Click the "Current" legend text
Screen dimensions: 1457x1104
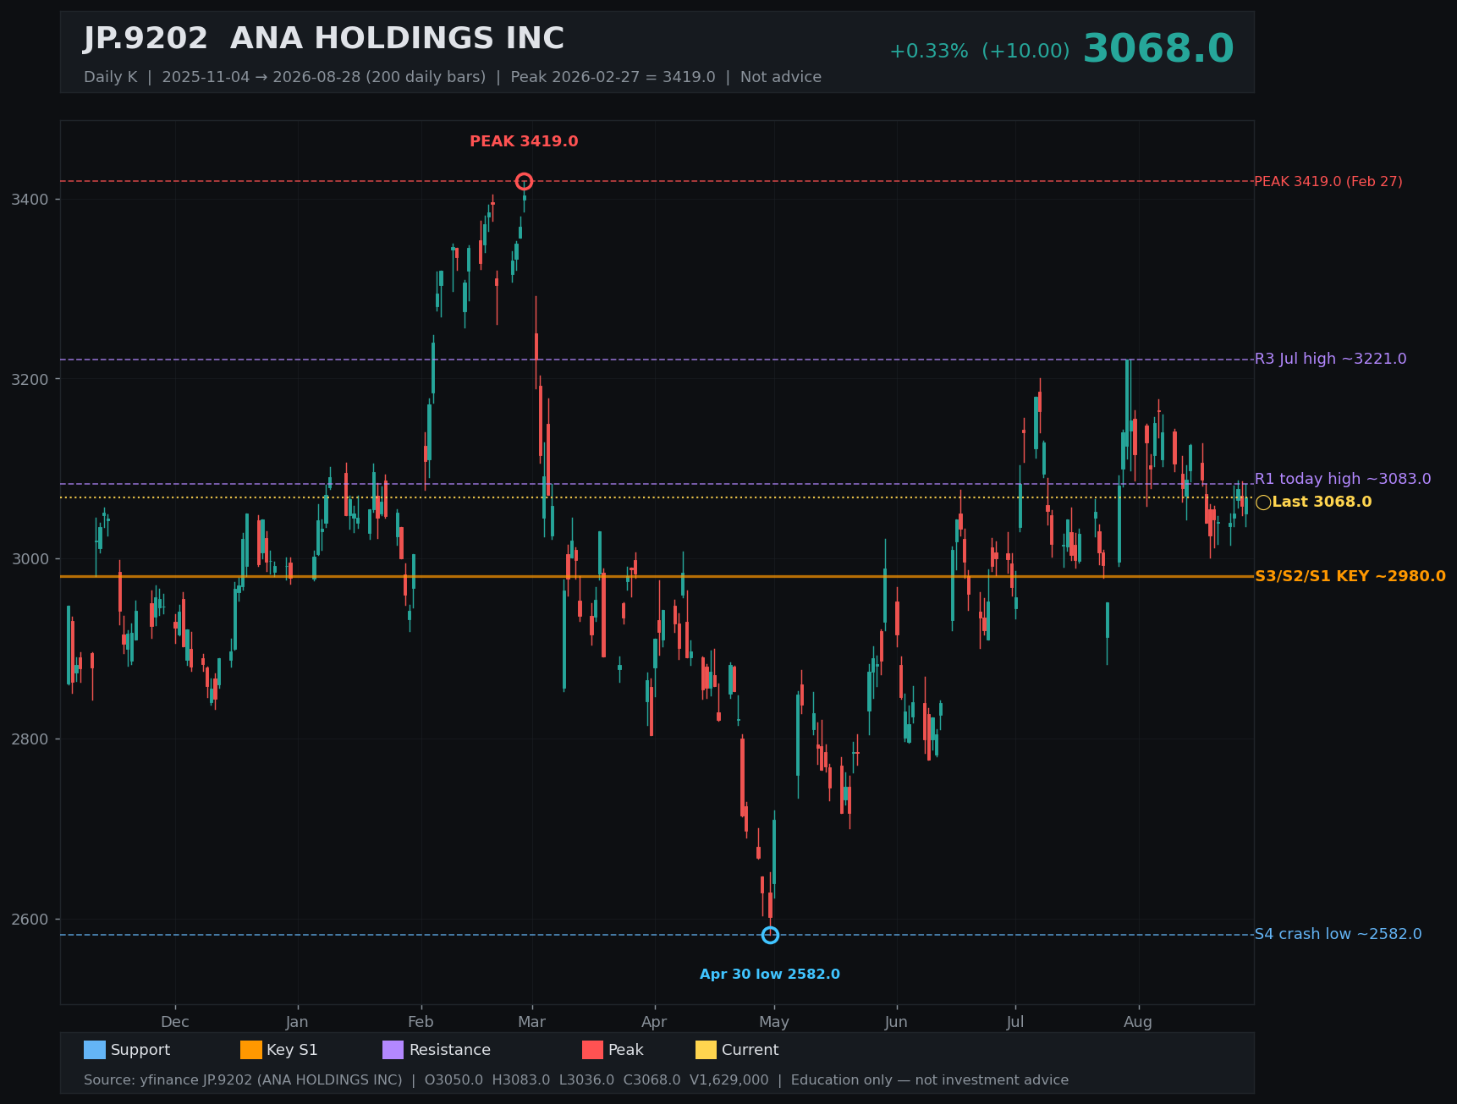pos(750,1050)
